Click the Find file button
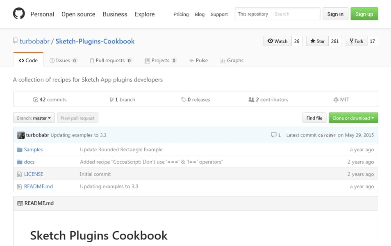This screenshot has height=246, width=391. pos(314,118)
